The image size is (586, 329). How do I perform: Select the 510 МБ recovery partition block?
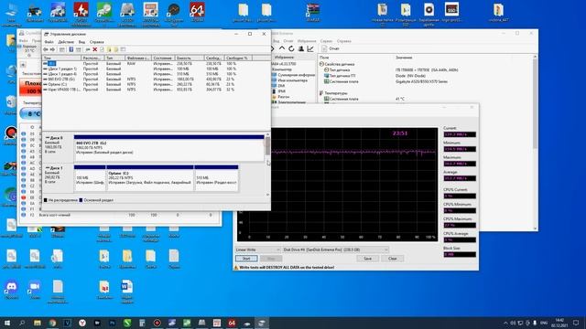[x=216, y=178]
